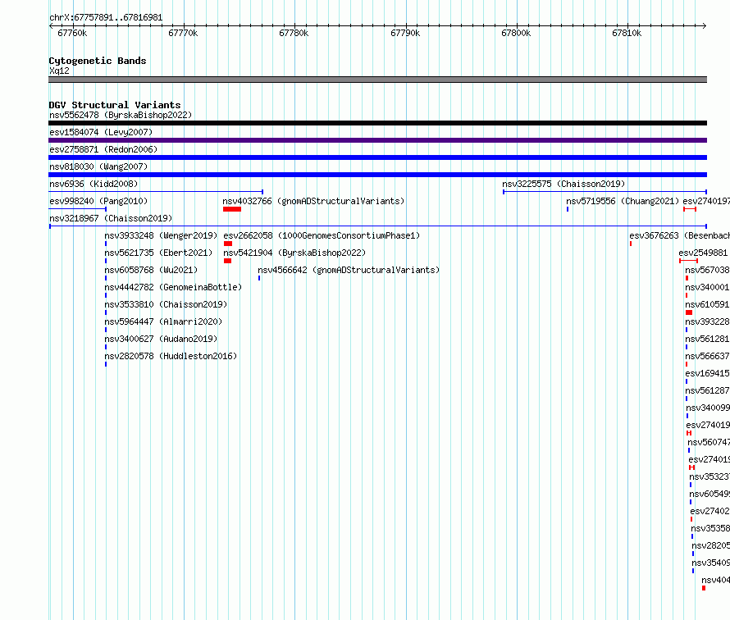Click nsv5719556 (Chuang2021) label
730x620 pixels.
(623, 201)
